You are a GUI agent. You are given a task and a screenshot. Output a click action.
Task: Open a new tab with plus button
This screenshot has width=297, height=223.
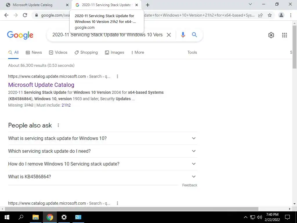(x=148, y=5)
